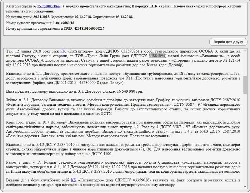Image resolution: width=250 pixels, height=193 pixels.
Task: Click criminal proceeding number 42018101060000217
Action: click(x=89, y=28)
